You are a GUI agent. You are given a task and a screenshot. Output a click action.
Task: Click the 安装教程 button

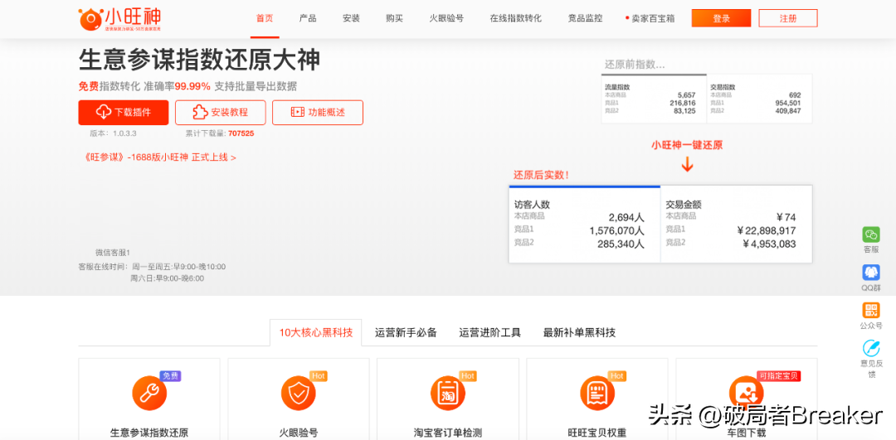pyautogui.click(x=221, y=113)
